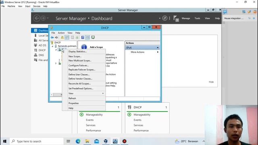The image size is (258, 145).
Task: Click Server Manager back navigation arrow
Action: [37, 18]
